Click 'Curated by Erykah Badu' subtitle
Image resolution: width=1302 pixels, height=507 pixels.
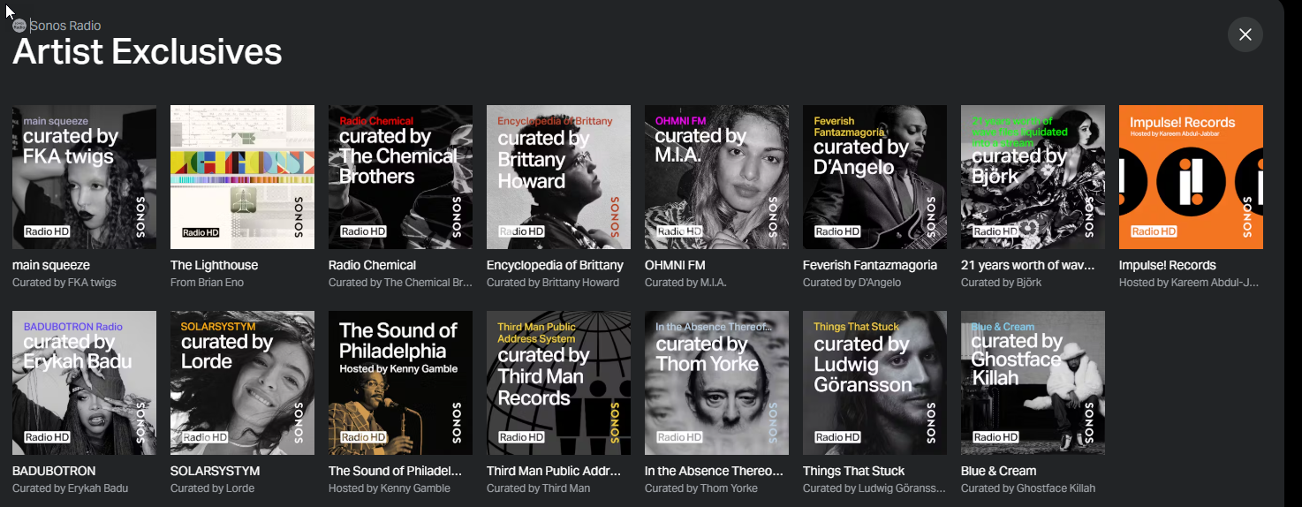(x=70, y=488)
